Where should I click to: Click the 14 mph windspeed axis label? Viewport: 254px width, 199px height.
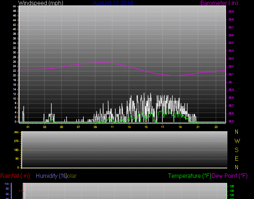[x=15, y=89]
